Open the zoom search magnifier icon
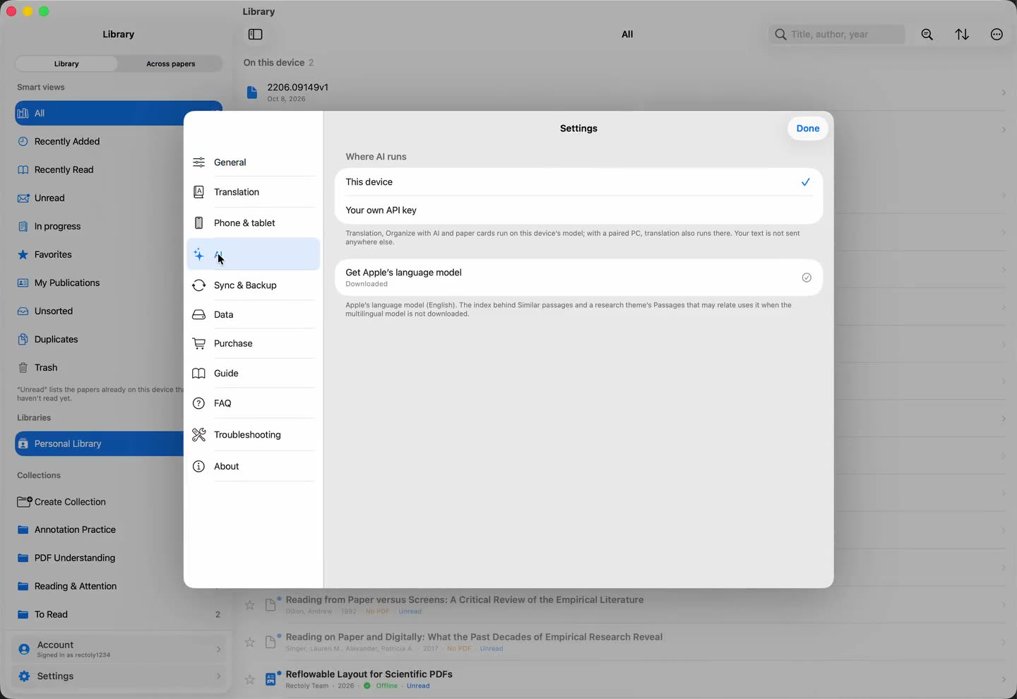The height and width of the screenshot is (699, 1017). (x=927, y=35)
